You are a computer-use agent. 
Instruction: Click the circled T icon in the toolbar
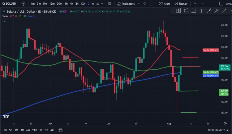[151, 3]
